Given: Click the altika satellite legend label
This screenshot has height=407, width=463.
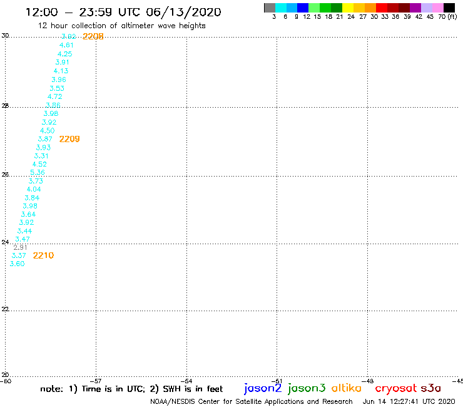Looking at the screenshot, I should pos(347,388).
